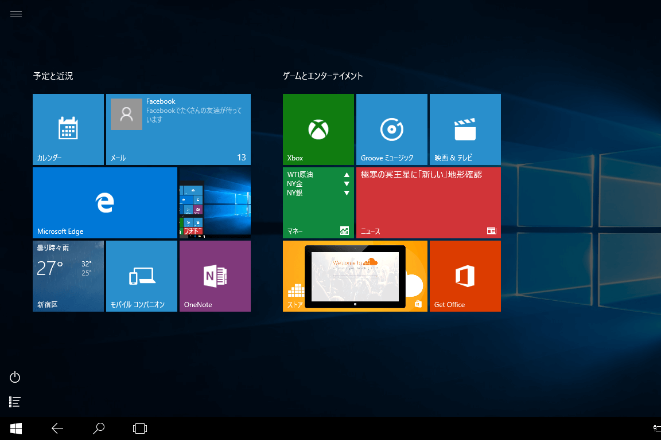Launch the Microsoft Edge tile
This screenshot has height=440, width=661.
pyautogui.click(x=105, y=203)
